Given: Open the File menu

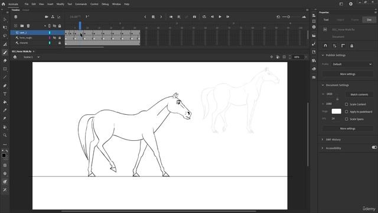Looking at the screenshot, I should tap(27, 4).
